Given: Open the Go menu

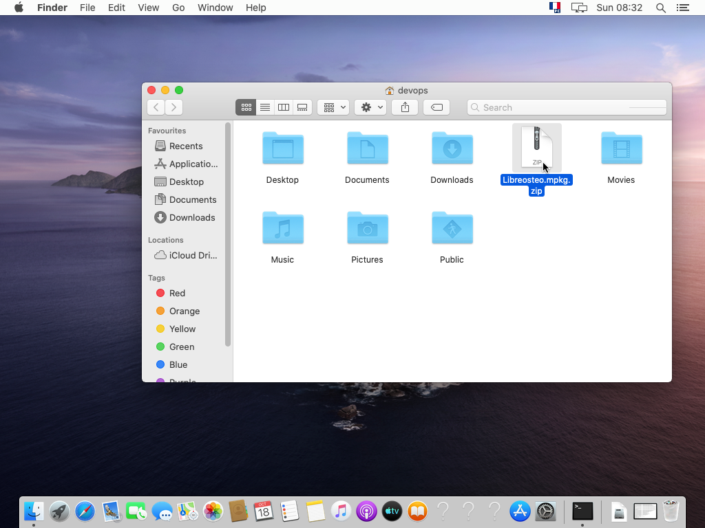Looking at the screenshot, I should click(x=178, y=8).
